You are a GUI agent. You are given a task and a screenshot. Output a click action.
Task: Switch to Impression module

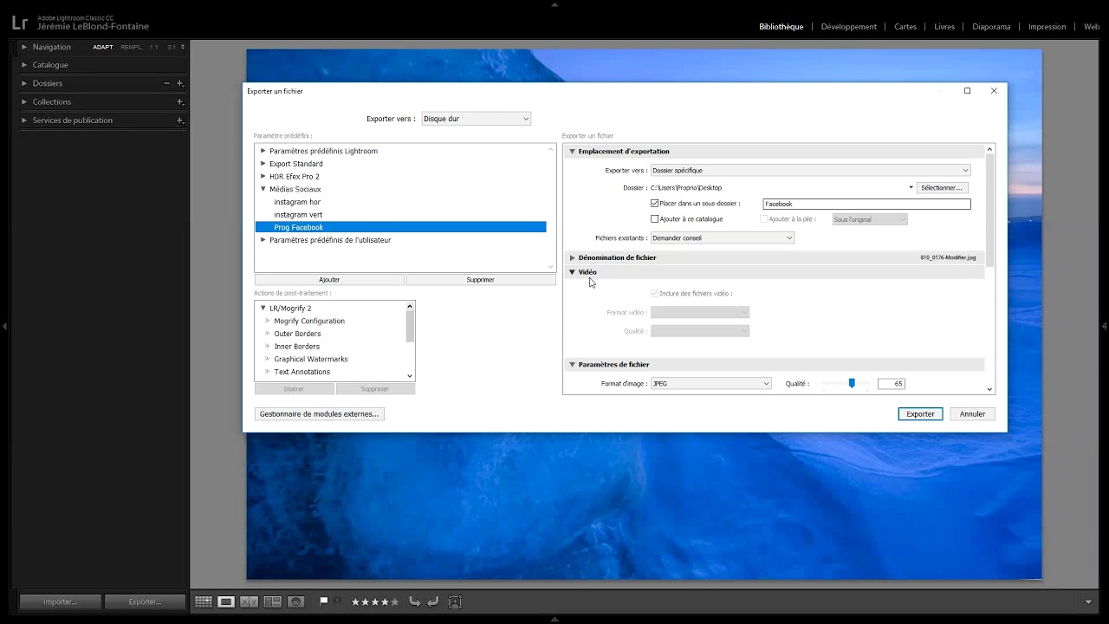tap(1047, 27)
